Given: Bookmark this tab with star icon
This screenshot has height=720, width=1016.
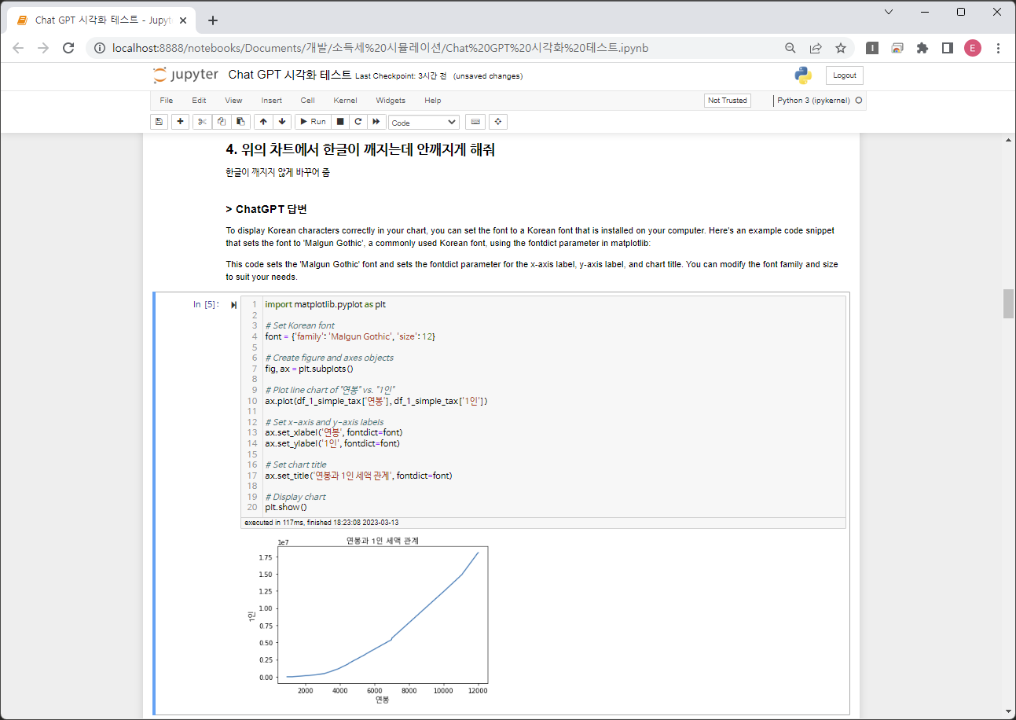Looking at the screenshot, I should (841, 48).
